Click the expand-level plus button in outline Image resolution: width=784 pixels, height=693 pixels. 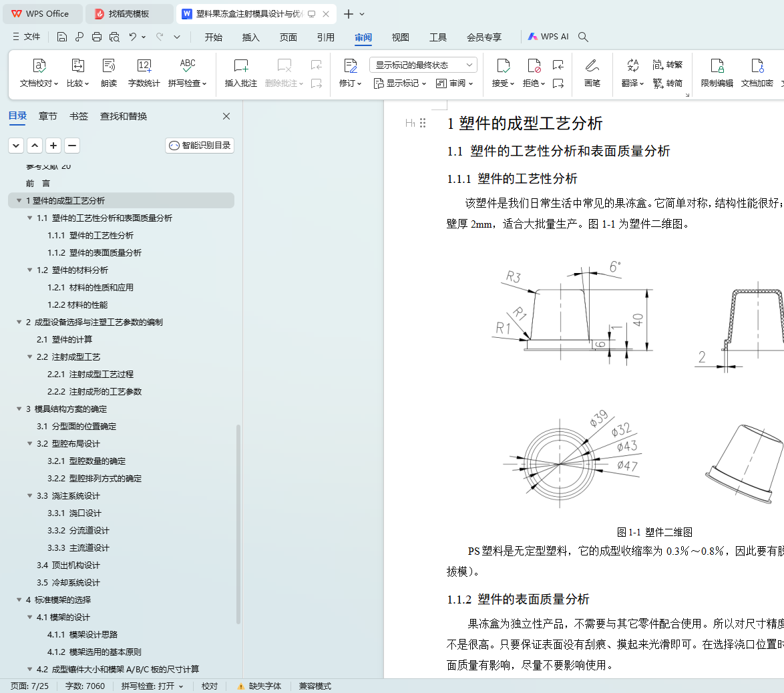[x=53, y=146]
